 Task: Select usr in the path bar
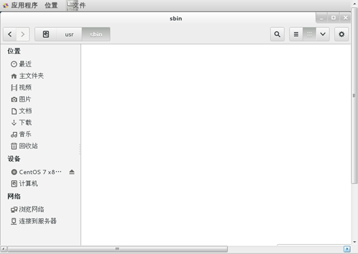(x=69, y=35)
